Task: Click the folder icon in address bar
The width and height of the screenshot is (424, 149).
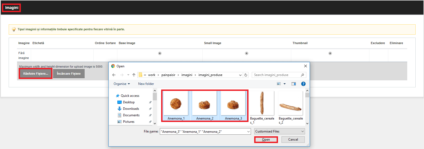Action: pos(141,75)
